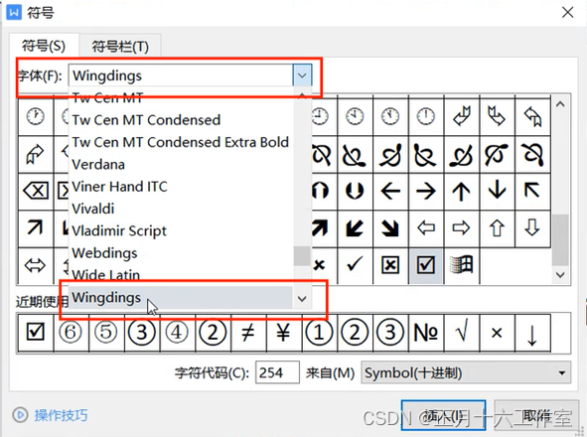Select the thin left arrow symbol in the grid
Image resolution: width=587 pixels, height=437 pixels.
[x=390, y=191]
